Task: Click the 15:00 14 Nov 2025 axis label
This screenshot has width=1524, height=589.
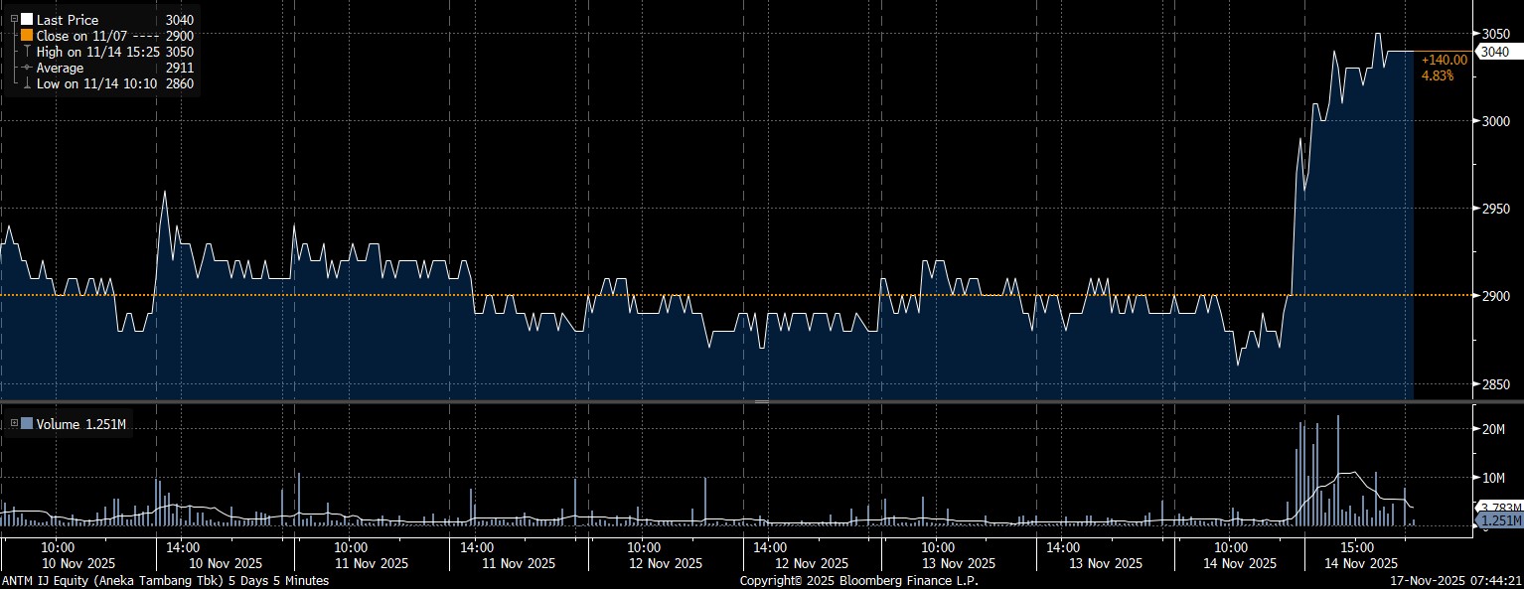Action: (1357, 554)
